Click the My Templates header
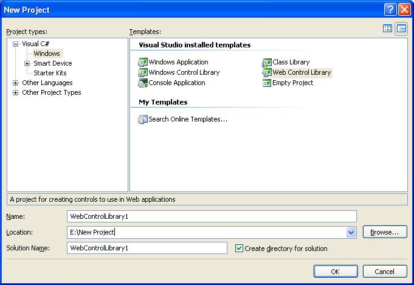Image resolution: width=414 pixels, height=285 pixels. 163,102
